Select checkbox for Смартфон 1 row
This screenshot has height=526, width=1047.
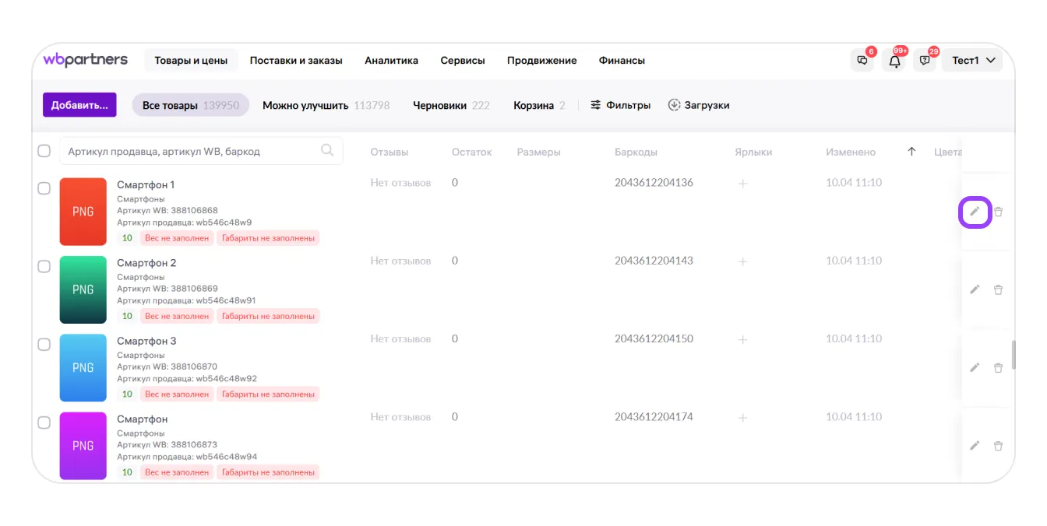pyautogui.click(x=44, y=188)
